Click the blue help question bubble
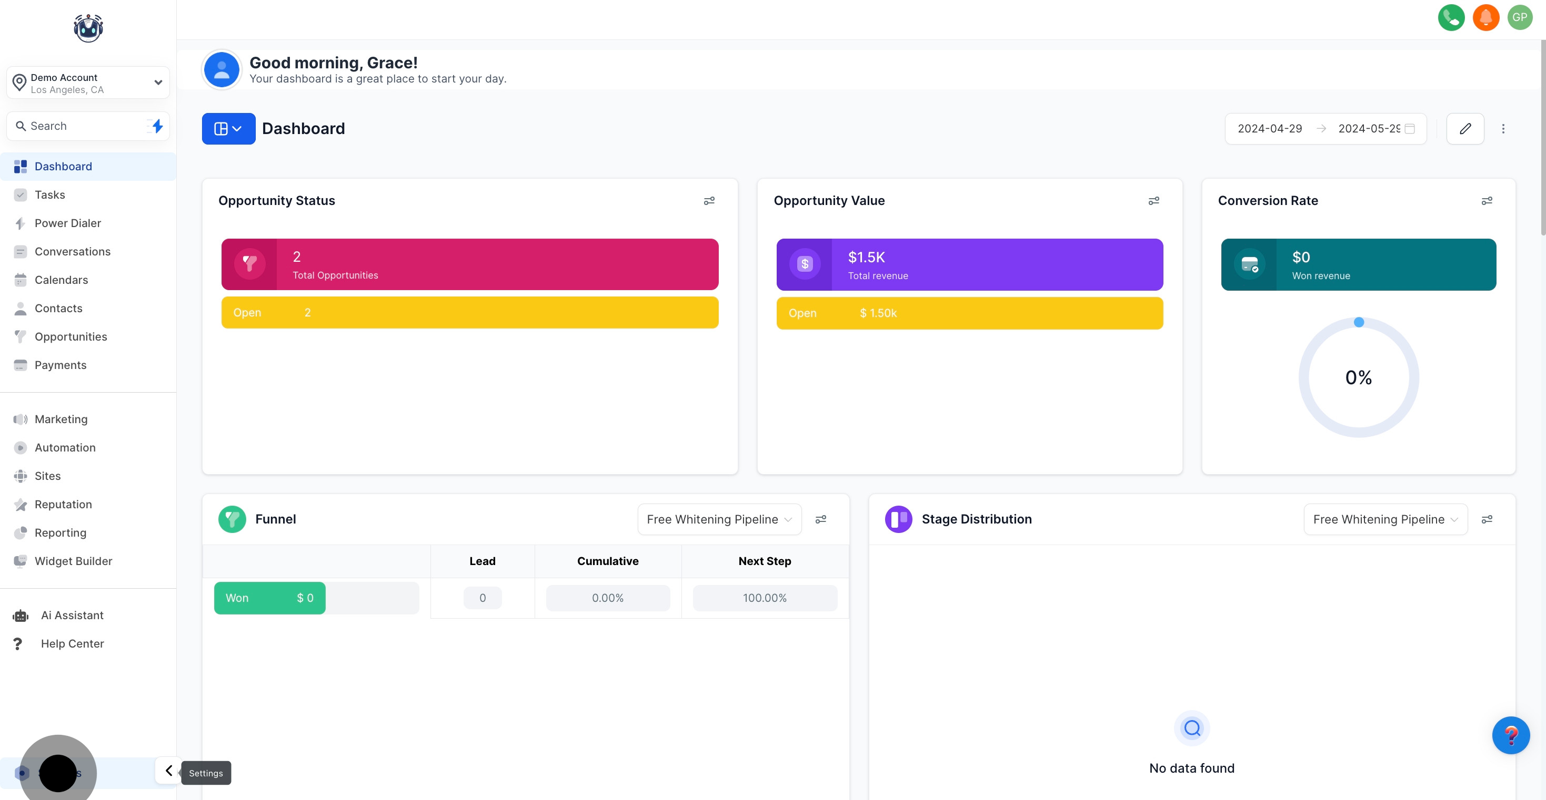 (x=1510, y=735)
